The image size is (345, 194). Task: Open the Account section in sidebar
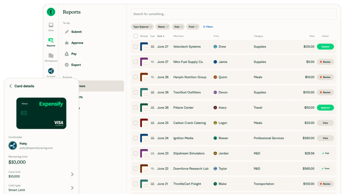pyautogui.click(x=51, y=72)
